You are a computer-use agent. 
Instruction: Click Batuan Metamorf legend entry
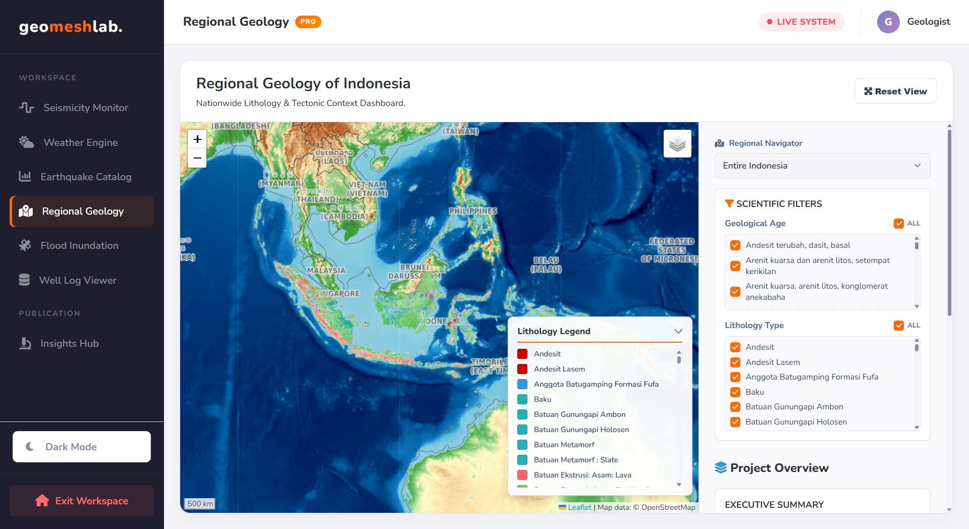point(564,445)
